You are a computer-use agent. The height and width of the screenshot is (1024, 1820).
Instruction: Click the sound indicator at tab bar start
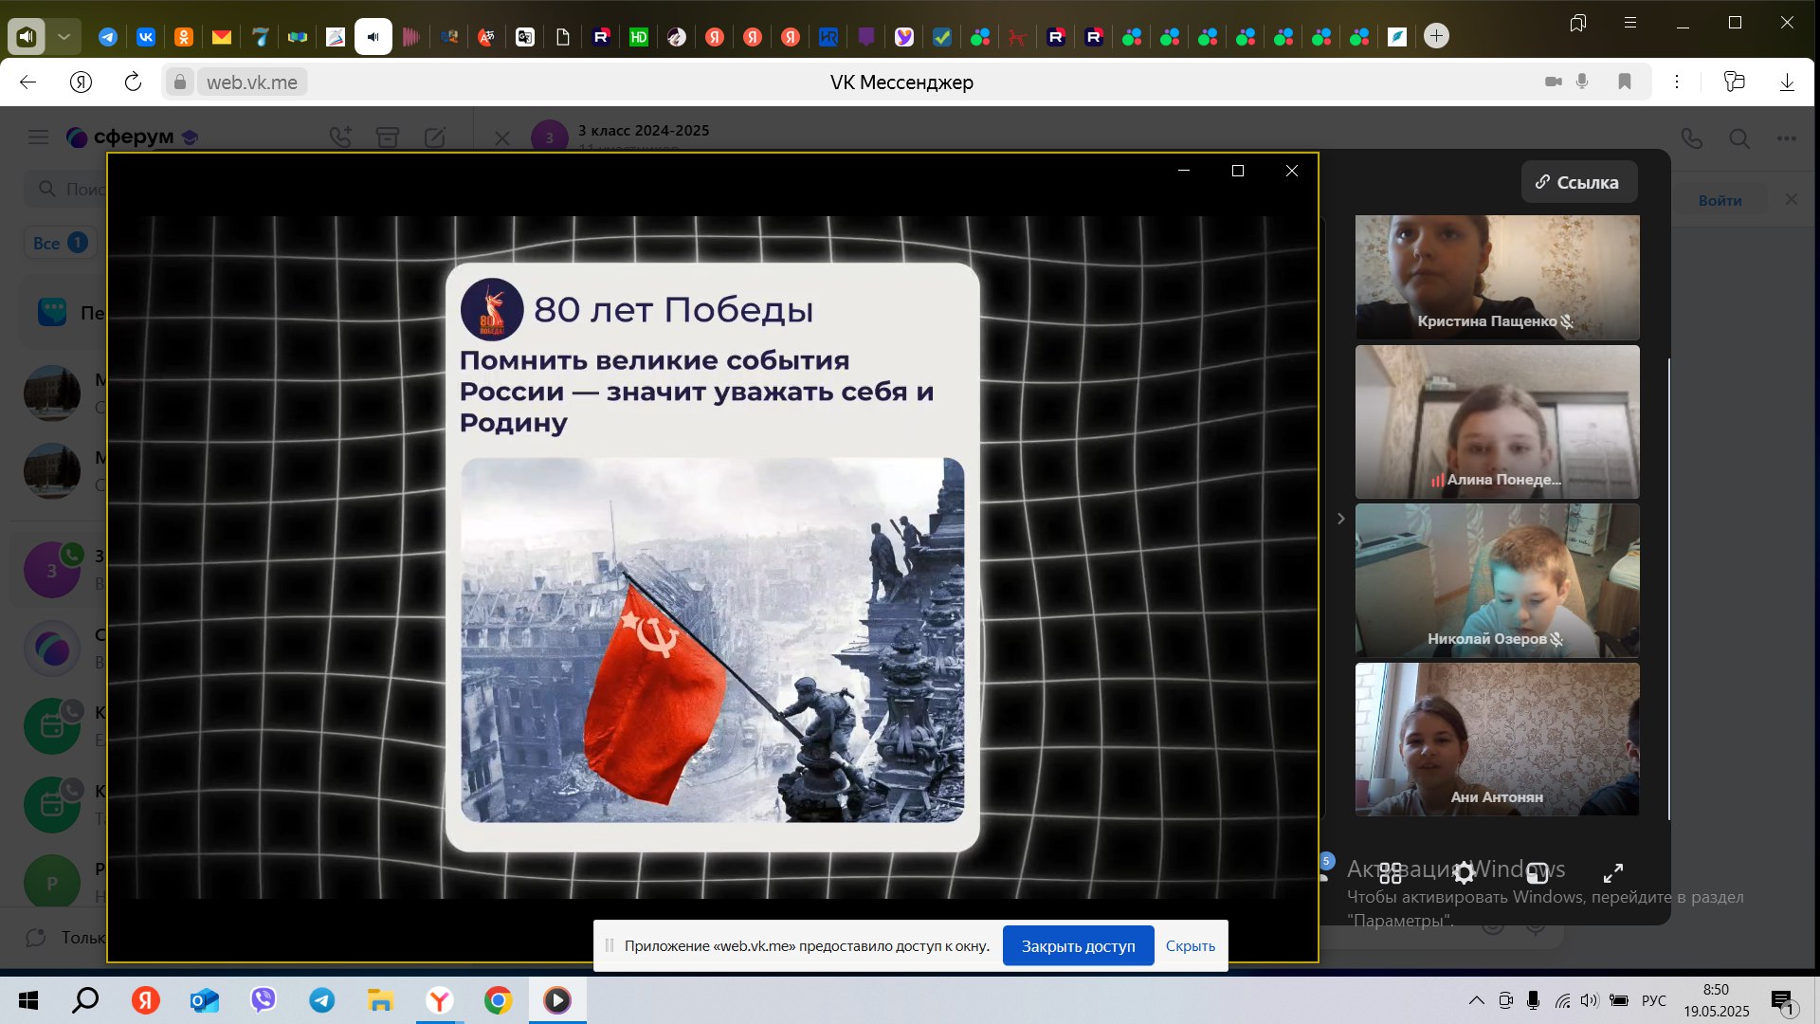[26, 37]
